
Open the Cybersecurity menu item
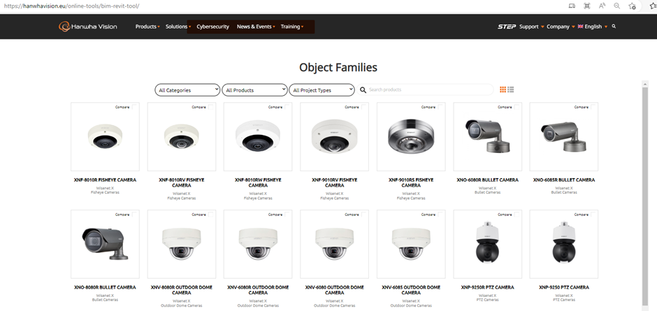point(212,27)
